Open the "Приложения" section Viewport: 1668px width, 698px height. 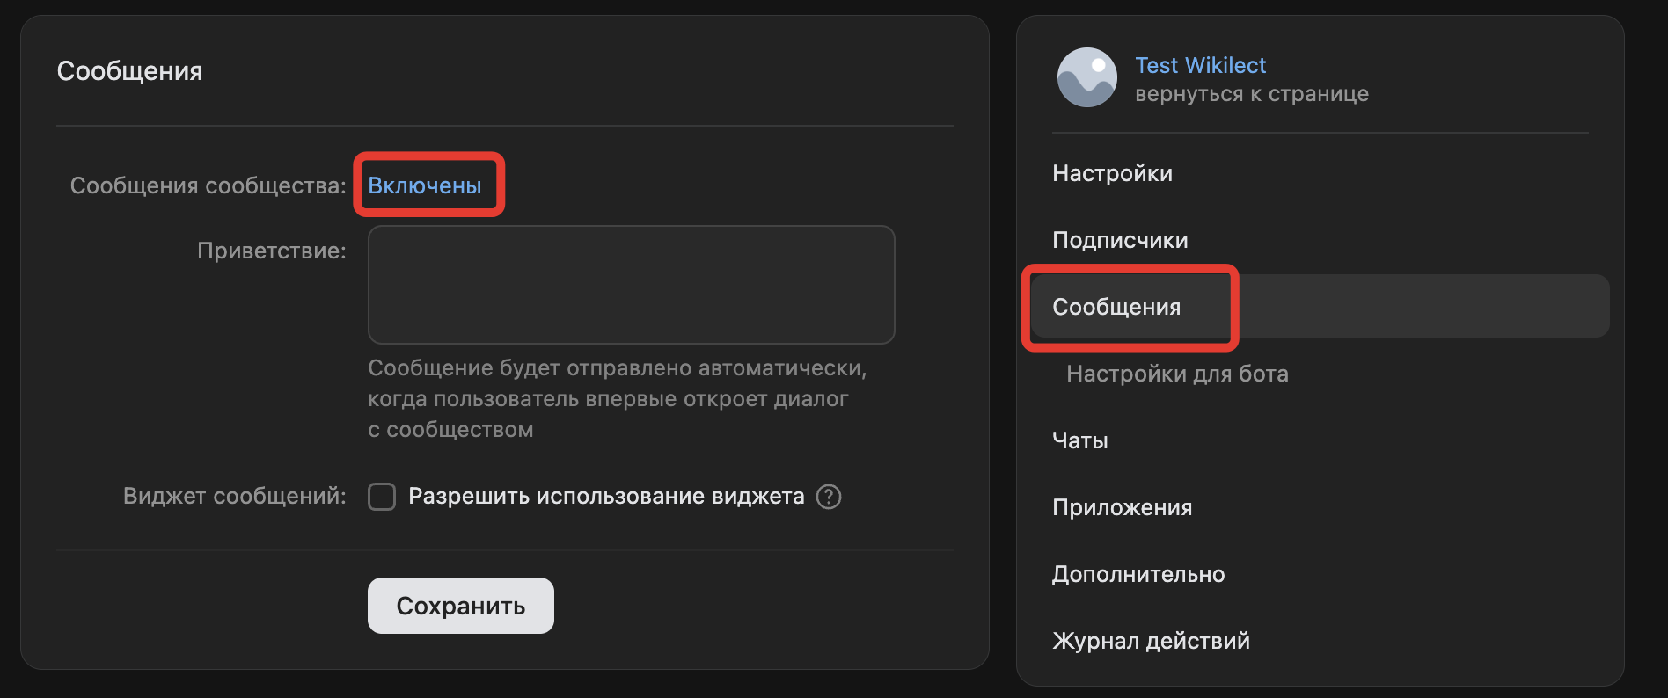click(1123, 507)
